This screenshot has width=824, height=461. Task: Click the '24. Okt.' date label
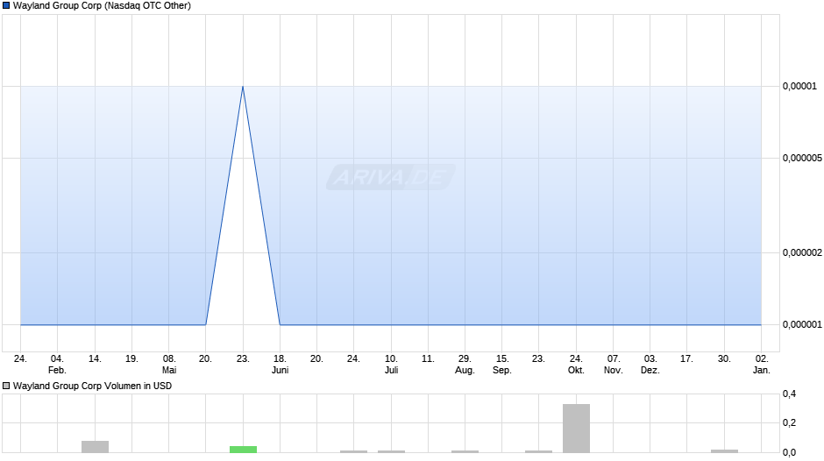click(577, 365)
